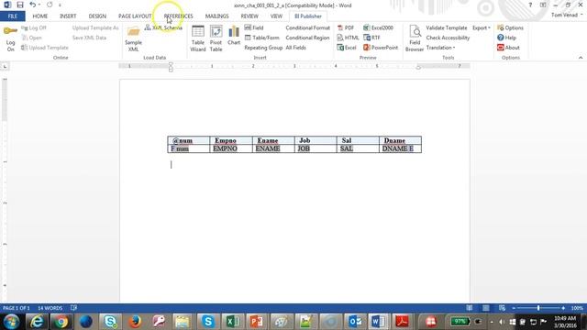The height and width of the screenshot is (330, 587).
Task: Insert a Field
Action: point(254,27)
